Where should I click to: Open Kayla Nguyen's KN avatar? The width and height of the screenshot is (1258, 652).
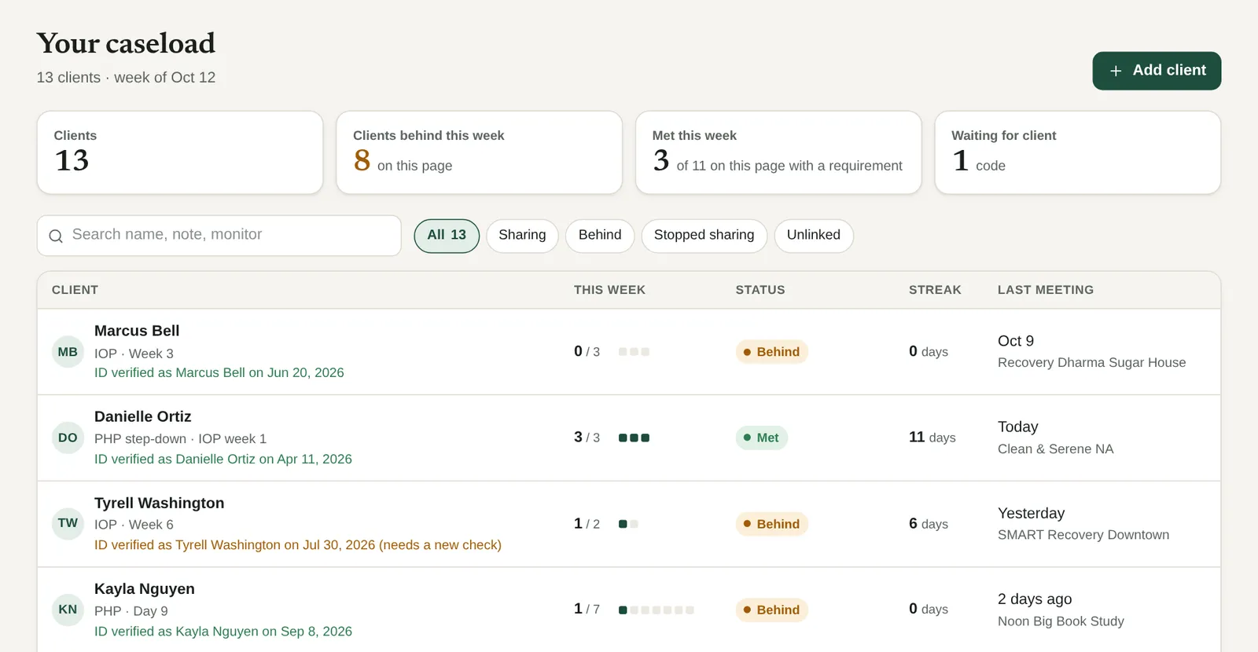(68, 610)
